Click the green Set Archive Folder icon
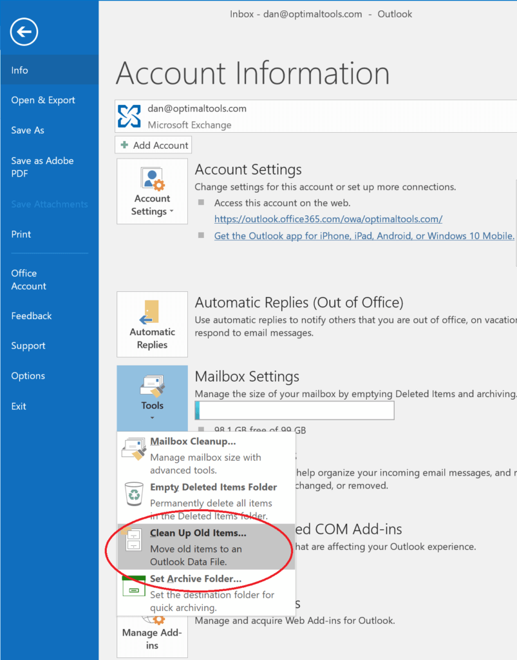517x660 pixels. (x=134, y=586)
